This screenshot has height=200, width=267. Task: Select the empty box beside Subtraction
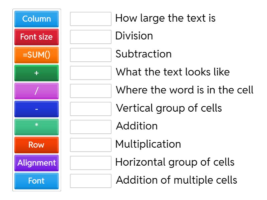91,55
